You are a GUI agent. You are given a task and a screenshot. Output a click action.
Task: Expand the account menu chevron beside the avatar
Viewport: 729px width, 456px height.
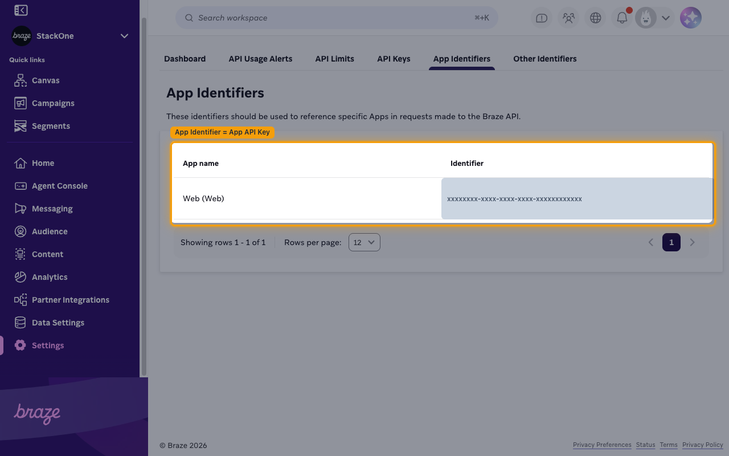665,18
